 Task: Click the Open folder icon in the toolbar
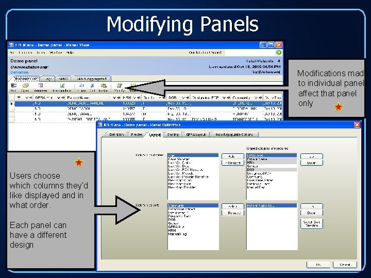click(x=25, y=87)
